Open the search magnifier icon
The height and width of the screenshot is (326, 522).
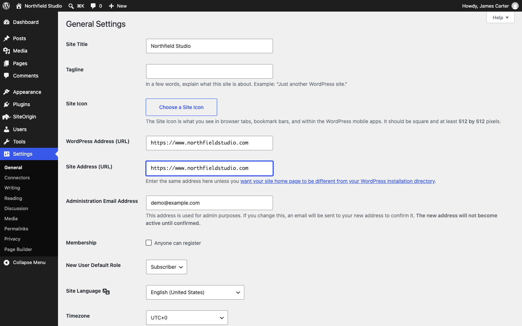(x=71, y=6)
